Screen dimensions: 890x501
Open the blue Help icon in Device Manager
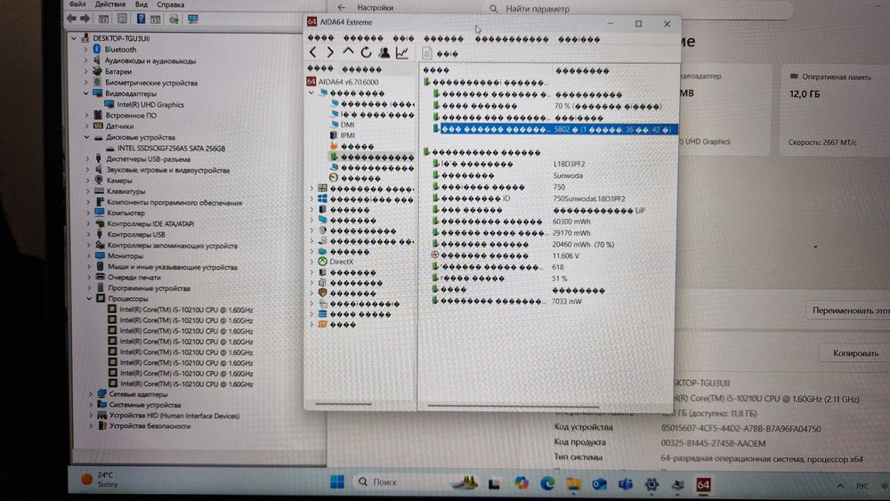(x=141, y=19)
